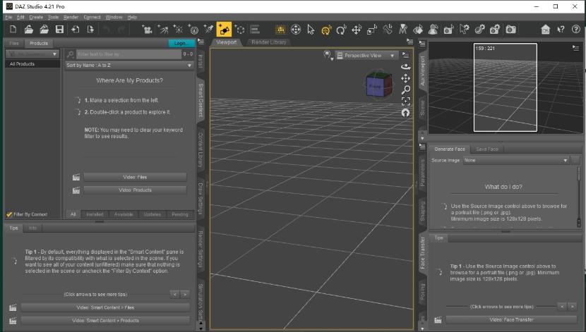Click the What's This help pointer
The height and width of the screenshot is (332, 586).
[x=561, y=30]
